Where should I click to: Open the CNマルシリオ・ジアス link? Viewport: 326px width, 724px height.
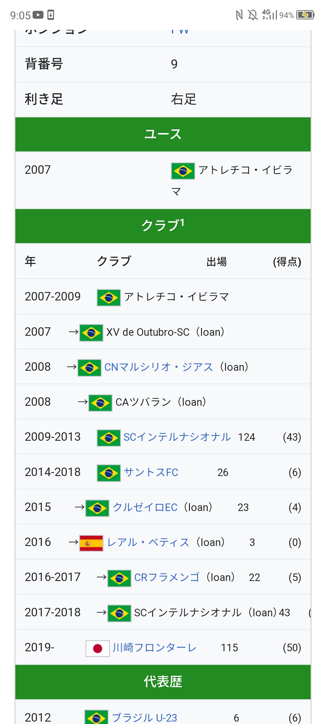pyautogui.click(x=158, y=367)
